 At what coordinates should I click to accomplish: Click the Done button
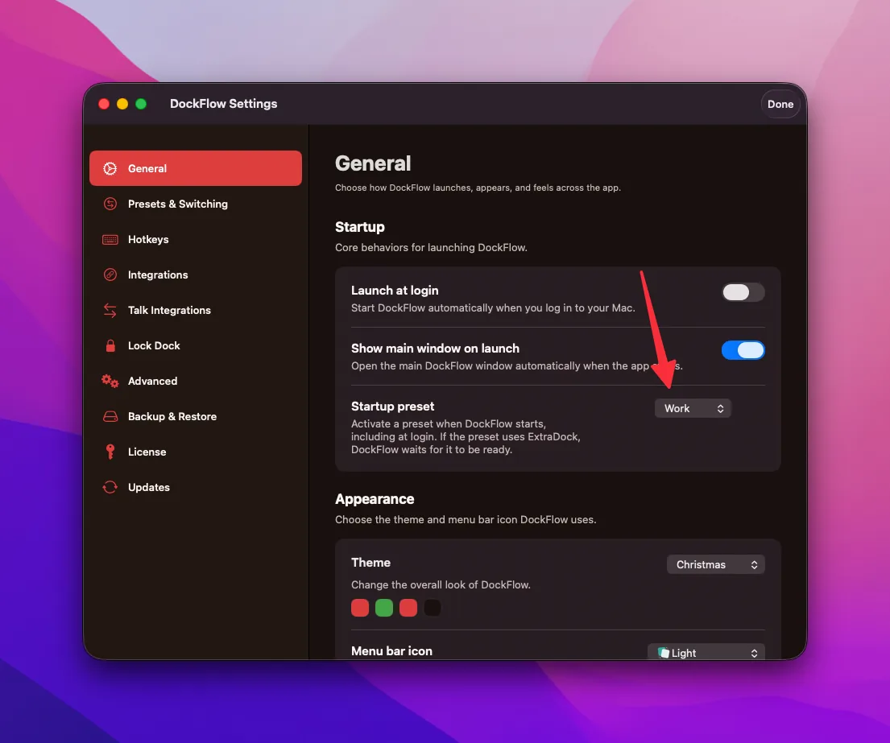pyautogui.click(x=780, y=105)
